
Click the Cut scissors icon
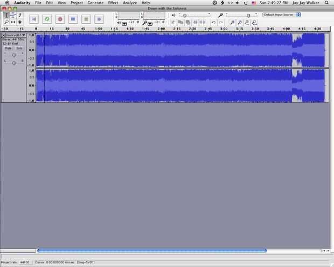pos(173,22)
